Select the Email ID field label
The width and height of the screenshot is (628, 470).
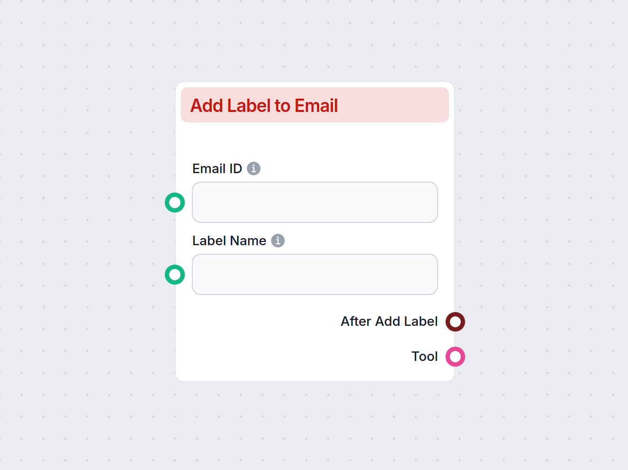(x=216, y=168)
